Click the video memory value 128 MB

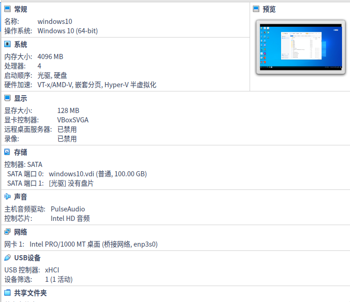tap(68, 111)
